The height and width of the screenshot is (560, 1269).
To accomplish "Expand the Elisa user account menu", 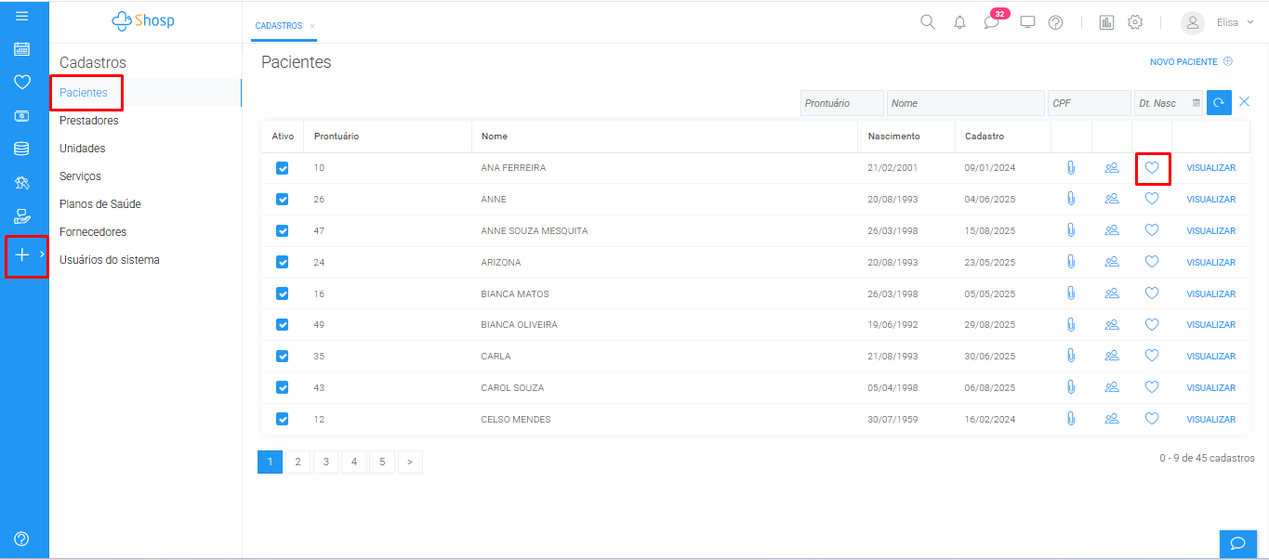I will pyautogui.click(x=1218, y=22).
